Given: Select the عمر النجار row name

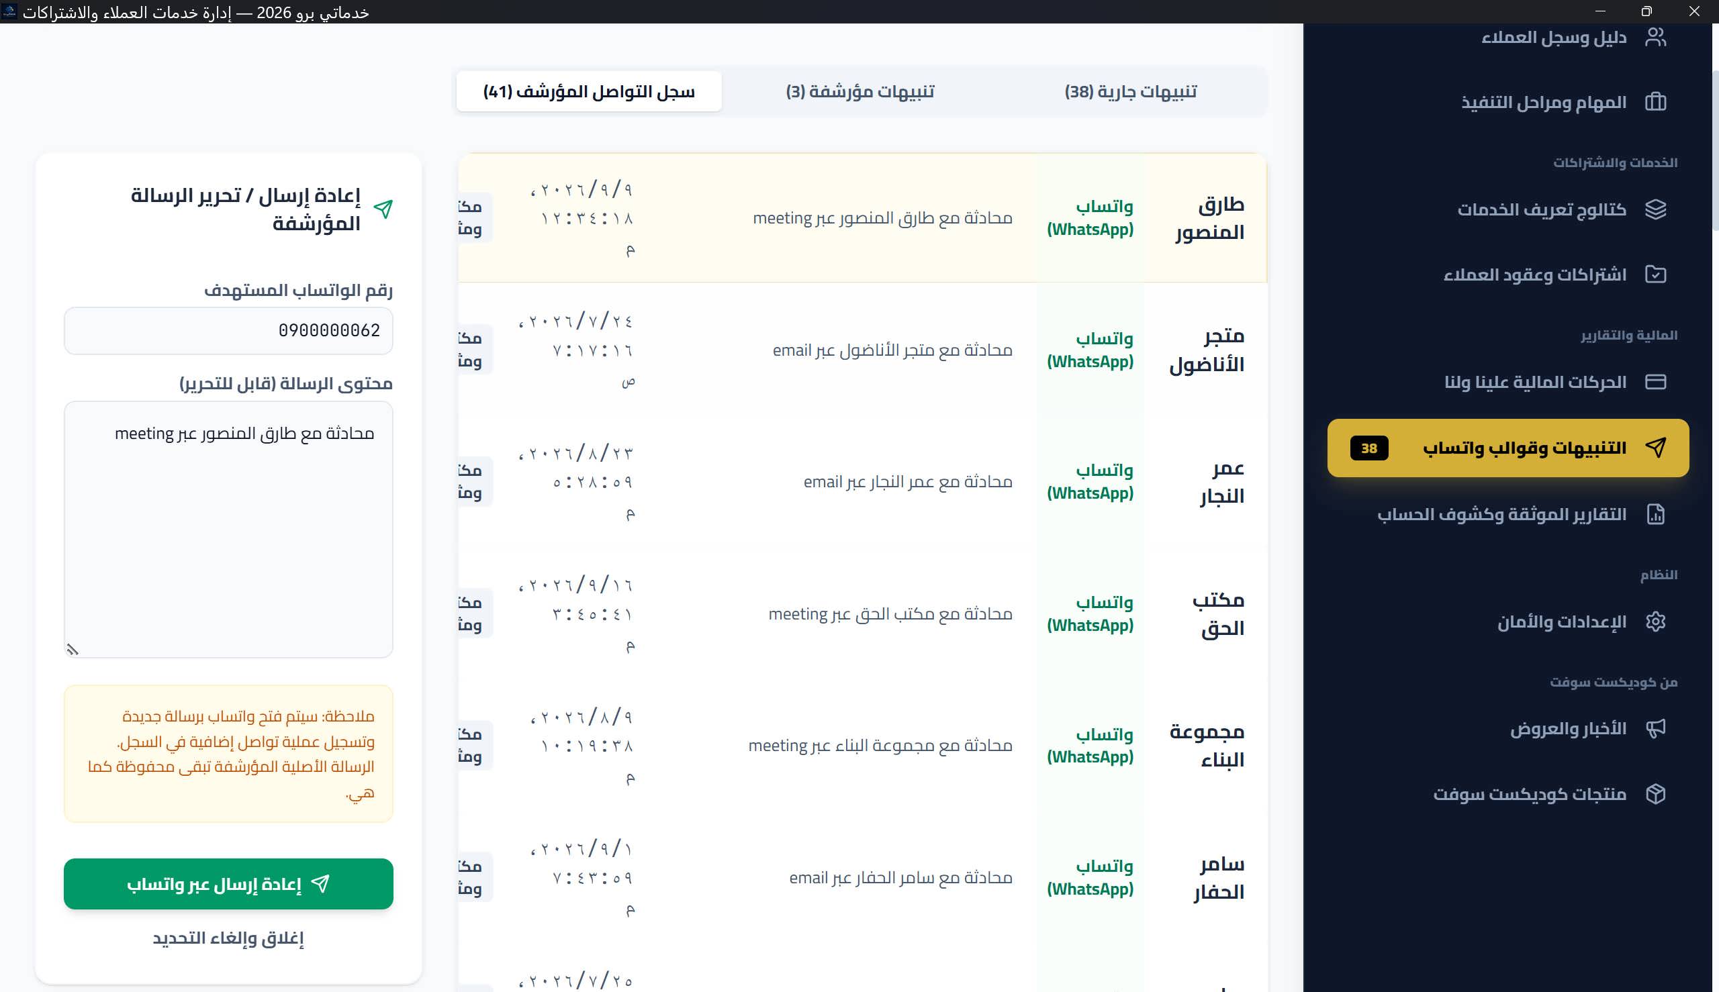Looking at the screenshot, I should [1222, 482].
